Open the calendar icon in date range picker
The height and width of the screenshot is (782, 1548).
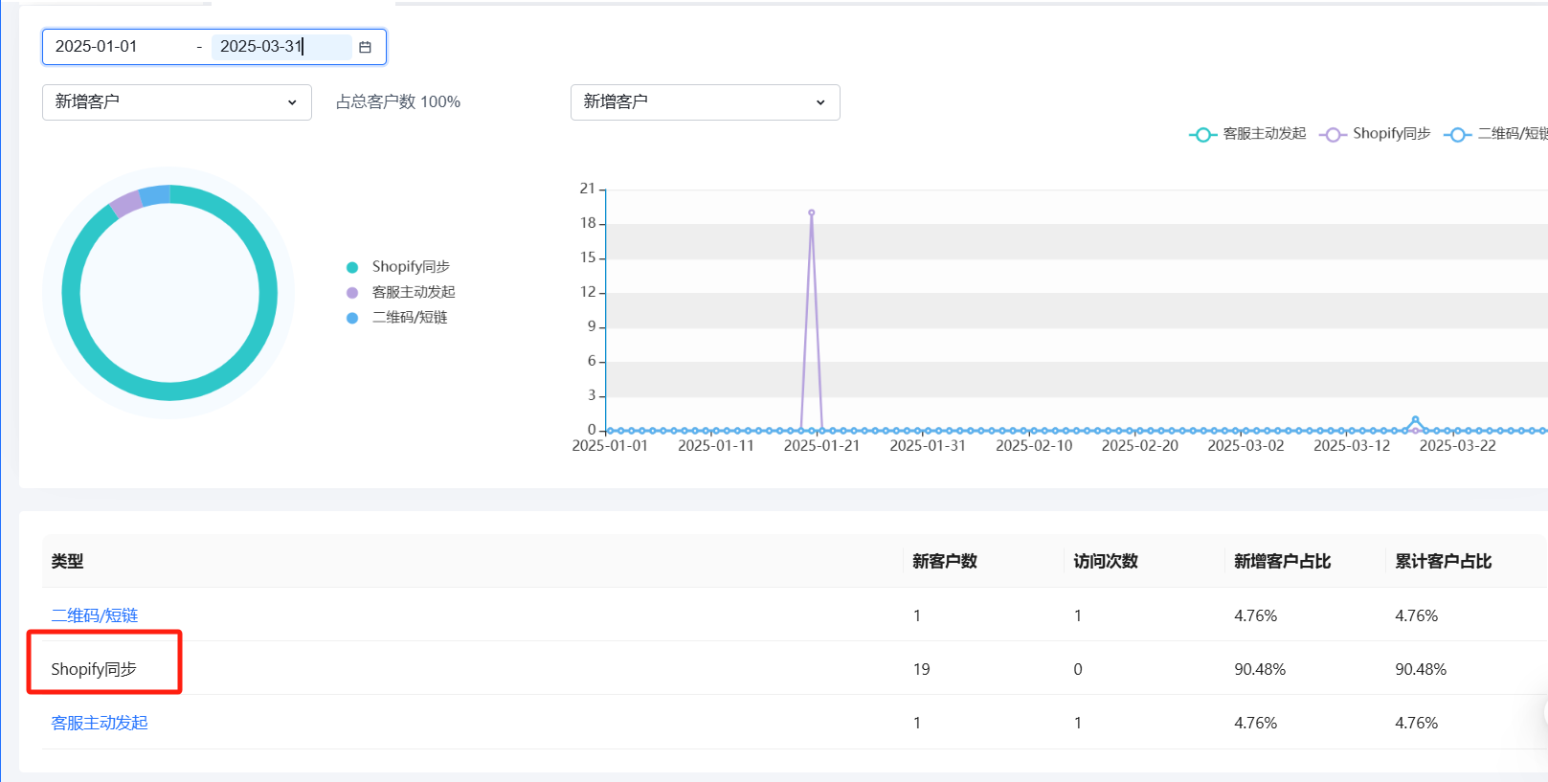click(x=365, y=47)
